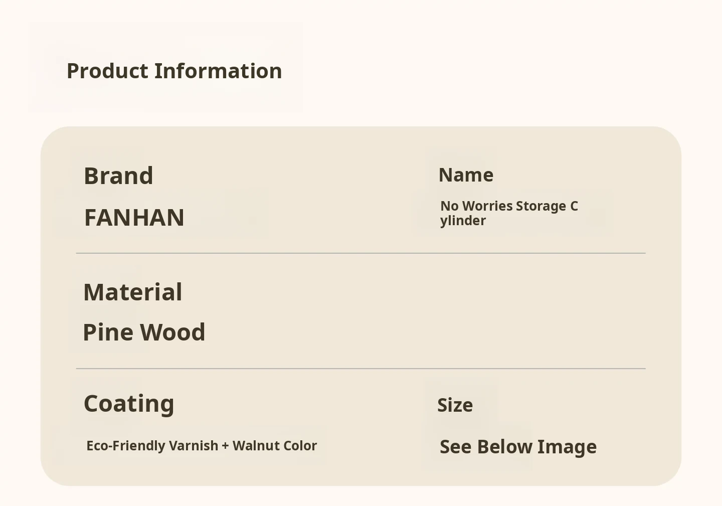Click the Pine Wood material value
The image size is (722, 506).
(144, 332)
